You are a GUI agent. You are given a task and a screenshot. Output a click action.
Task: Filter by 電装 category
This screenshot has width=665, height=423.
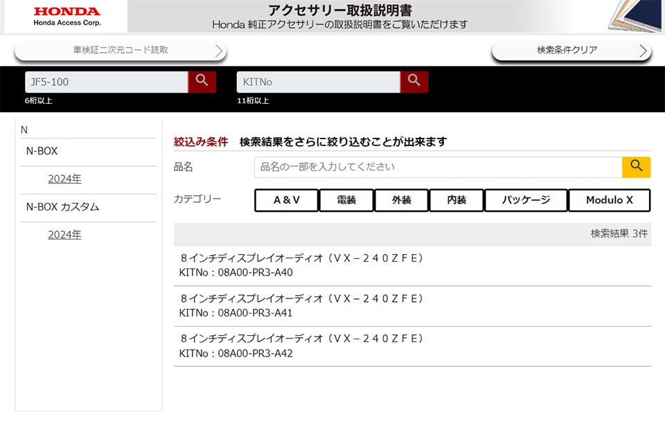[346, 200]
